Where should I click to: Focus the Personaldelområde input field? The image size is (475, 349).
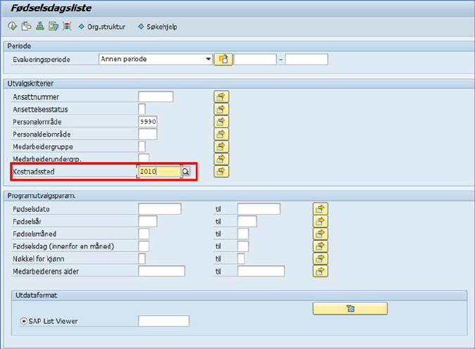(148, 134)
